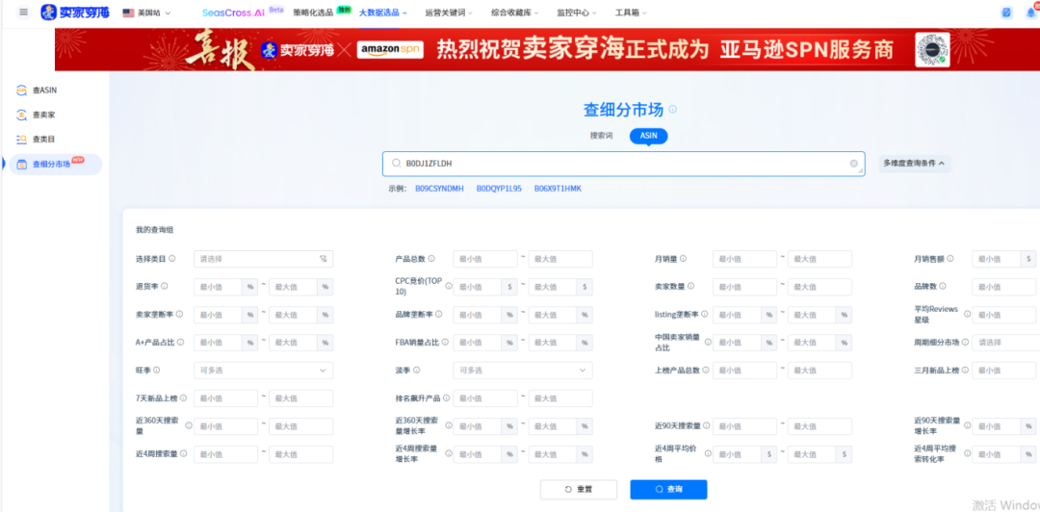Viewport: 1040px width, 512px height.
Task: Clear the ASIN search box with the X icon
Action: 853,164
